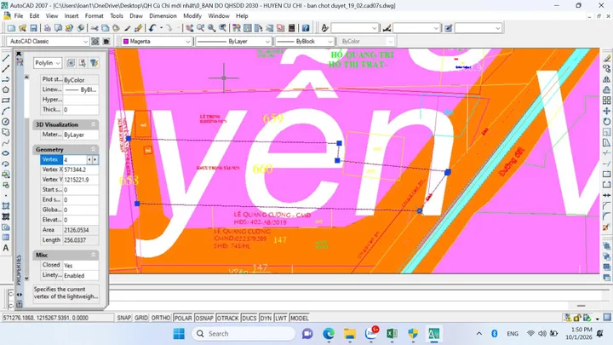Image resolution: width=613 pixels, height=345 pixels.
Task: Open the Draw menu
Action: pos(136,16)
